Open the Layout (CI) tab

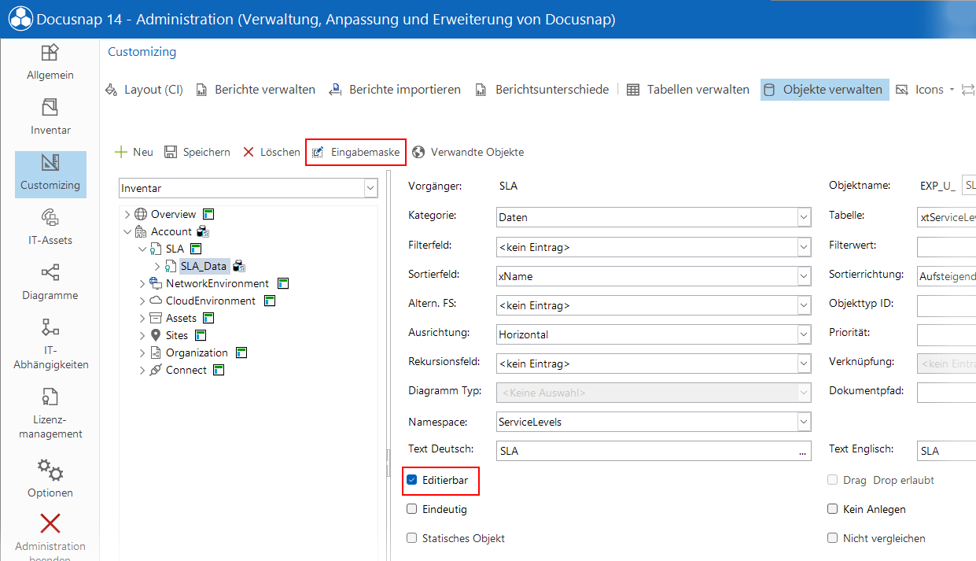coord(145,90)
